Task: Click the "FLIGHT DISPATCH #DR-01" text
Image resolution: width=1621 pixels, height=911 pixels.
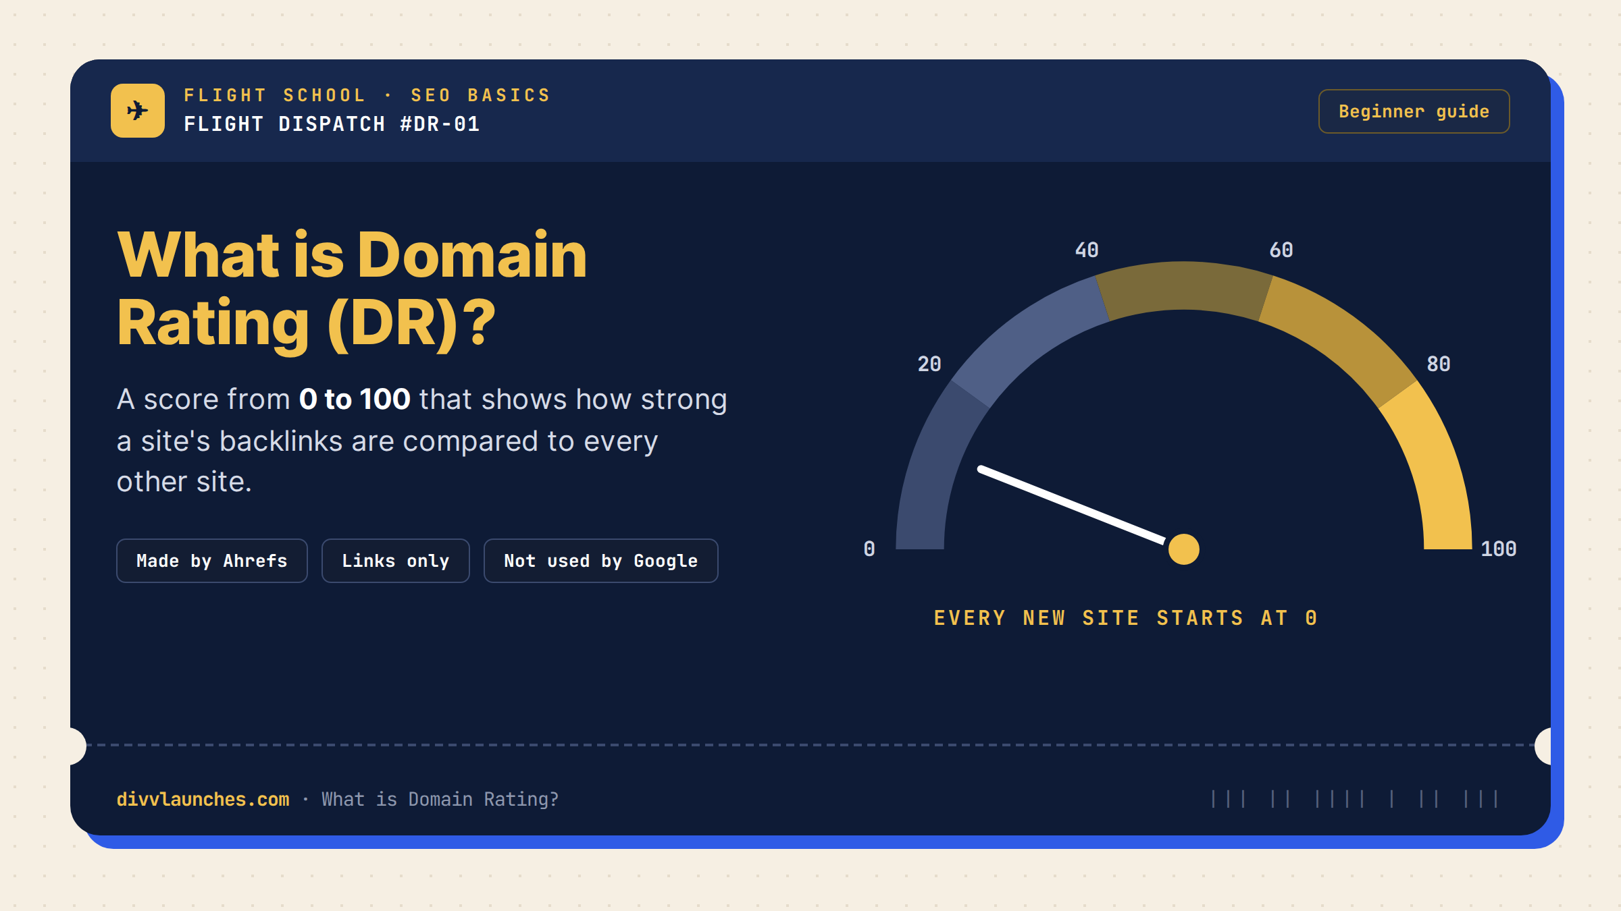Action: tap(332, 124)
